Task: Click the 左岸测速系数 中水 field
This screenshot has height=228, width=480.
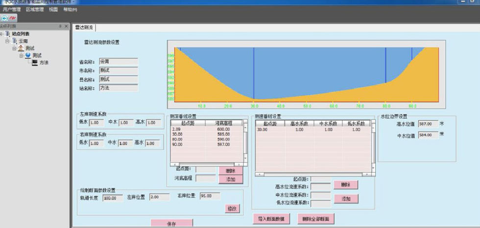Action: (x=126, y=122)
